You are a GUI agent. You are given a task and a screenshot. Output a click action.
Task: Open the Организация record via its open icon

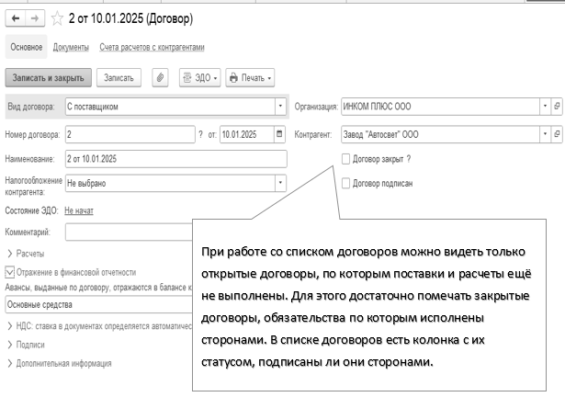point(557,106)
